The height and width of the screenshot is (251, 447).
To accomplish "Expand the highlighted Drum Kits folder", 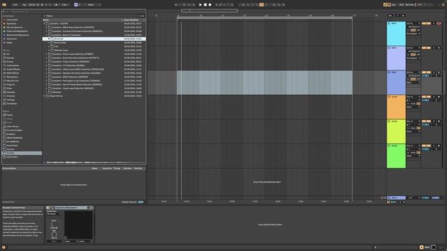I will [49, 39].
